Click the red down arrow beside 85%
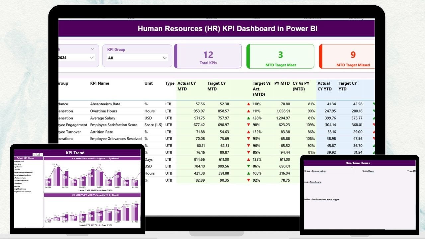Viewport: 425px width, 239px height. coord(248,152)
